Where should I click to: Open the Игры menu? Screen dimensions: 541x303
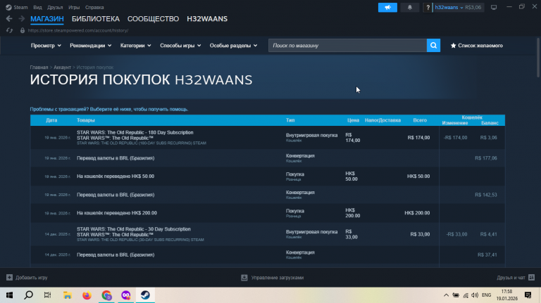[x=74, y=7]
